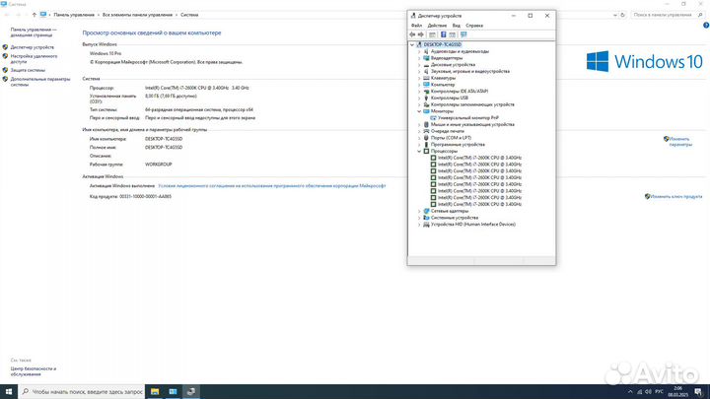The width and height of the screenshot is (710, 399).
Task: Open Защита системы link in sidebar
Action: pos(29,70)
